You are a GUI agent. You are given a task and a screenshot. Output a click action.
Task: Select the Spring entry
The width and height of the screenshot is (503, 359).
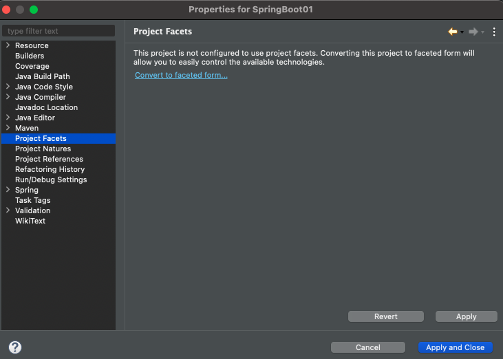pyautogui.click(x=27, y=190)
